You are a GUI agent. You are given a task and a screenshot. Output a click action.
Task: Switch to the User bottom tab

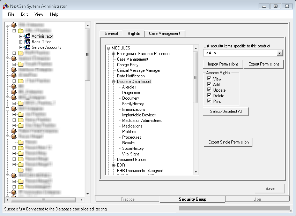coord(257,199)
